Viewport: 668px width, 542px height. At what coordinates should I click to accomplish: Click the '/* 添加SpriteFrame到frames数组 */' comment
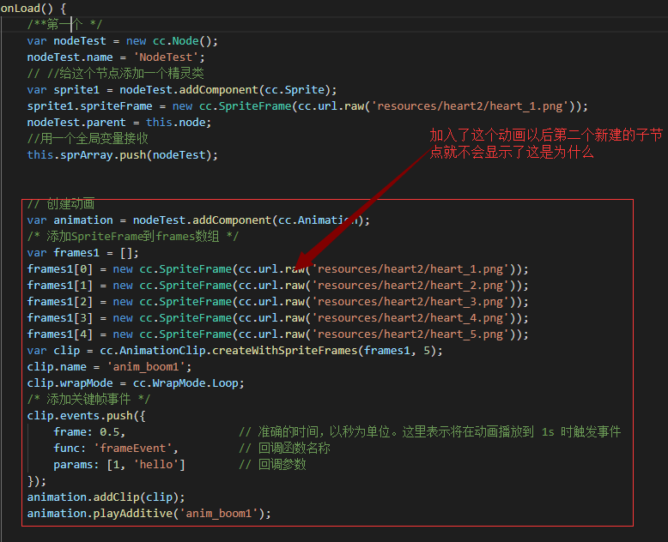pos(133,236)
